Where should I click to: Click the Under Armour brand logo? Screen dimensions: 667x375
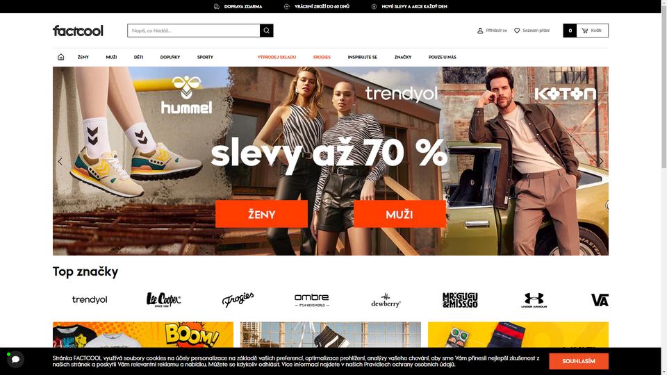tap(534, 300)
